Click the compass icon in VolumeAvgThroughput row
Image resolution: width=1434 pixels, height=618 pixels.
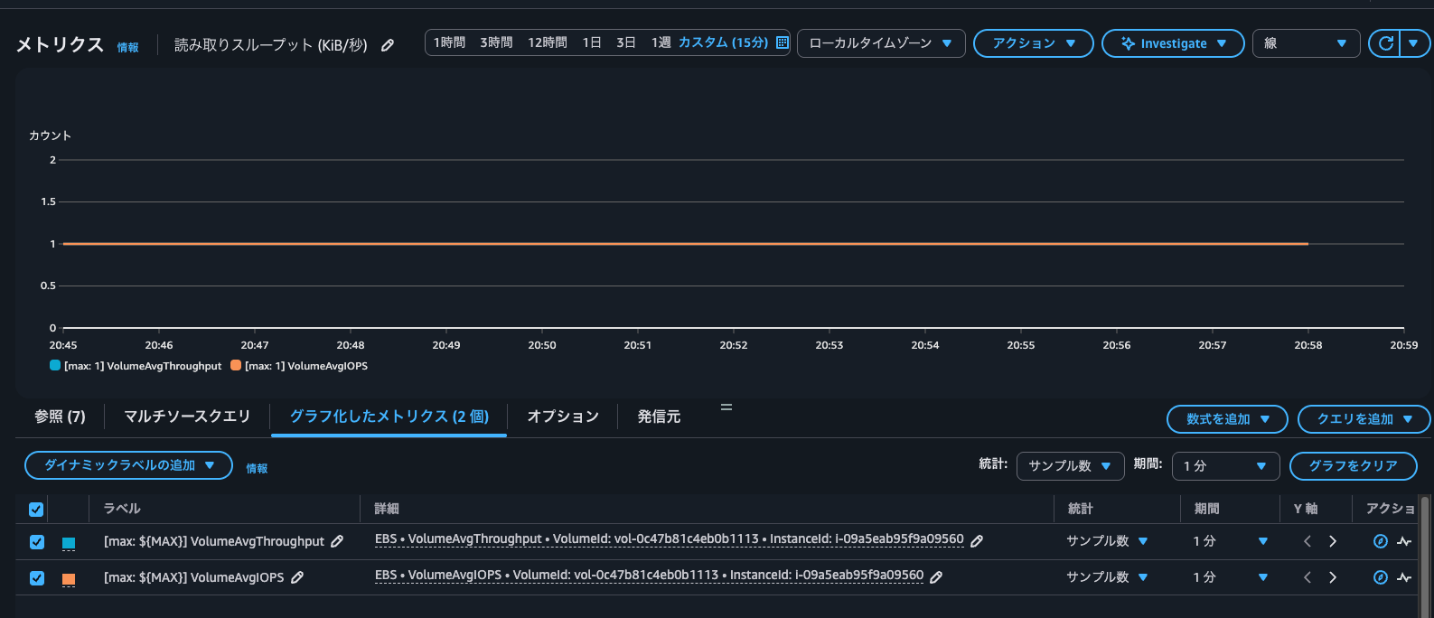1381,541
